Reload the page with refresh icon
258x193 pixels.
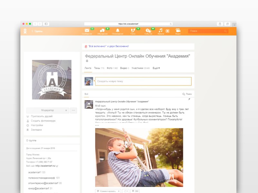(x=171, y=24)
